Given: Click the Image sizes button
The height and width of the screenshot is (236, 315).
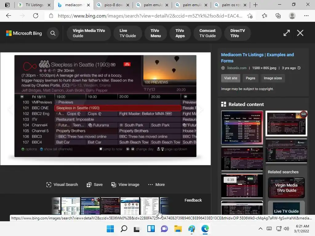Looking at the screenshot, I should (273, 78).
